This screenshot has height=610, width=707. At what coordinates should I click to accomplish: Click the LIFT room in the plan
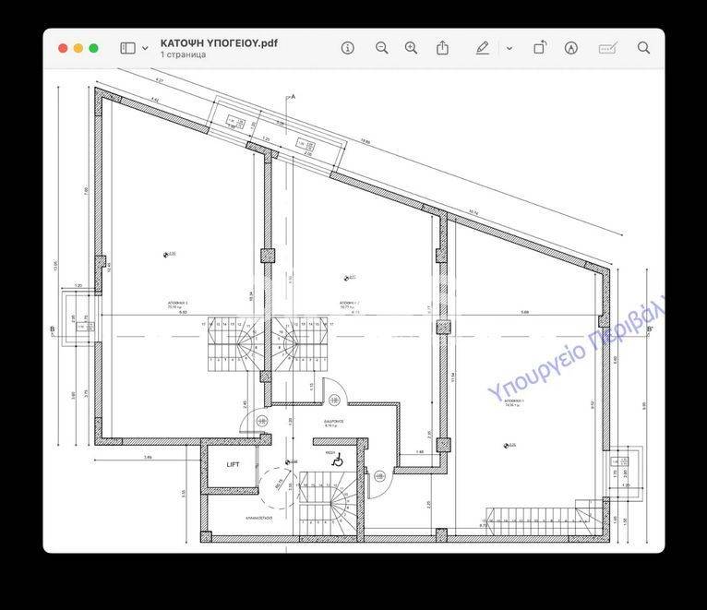point(233,465)
